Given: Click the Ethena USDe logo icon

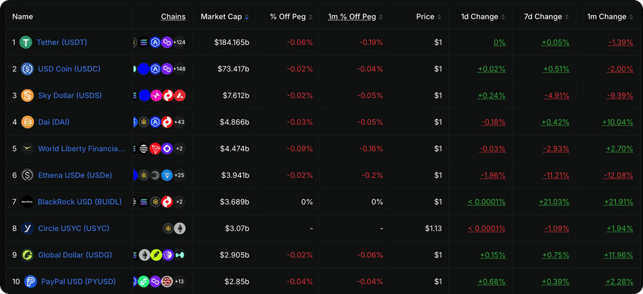Looking at the screenshot, I should click(x=27, y=175).
